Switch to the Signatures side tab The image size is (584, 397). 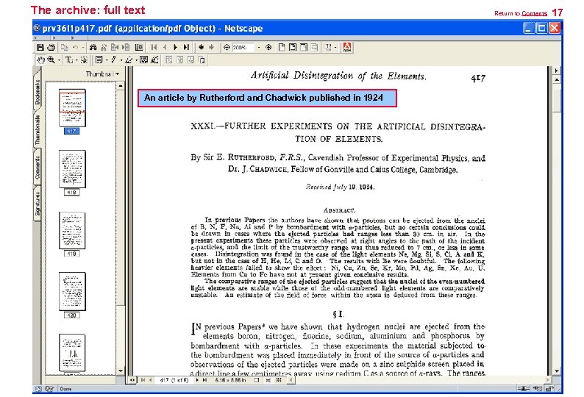(38, 204)
